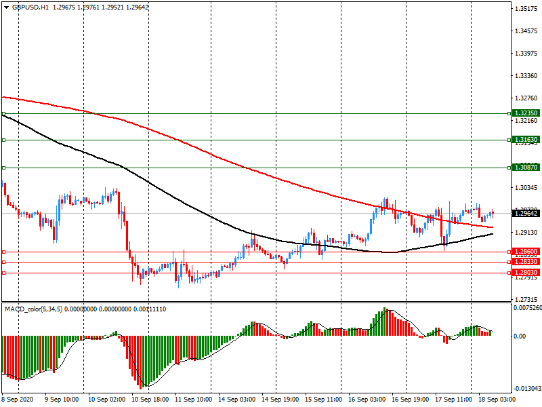The width and height of the screenshot is (542, 407).
Task: Click the MACD_color(5,34,5) indicator label
Action: (x=33, y=309)
